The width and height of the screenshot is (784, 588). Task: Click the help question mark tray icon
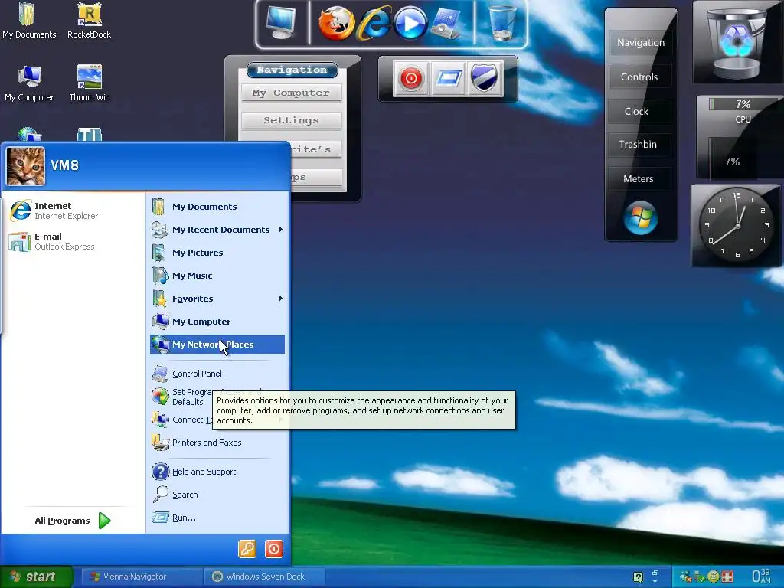638,577
